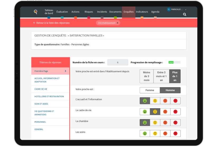Select yellow smiley face for Le cadre de vie
Viewport: 211px width, 148px height.
[x=155, y=112]
